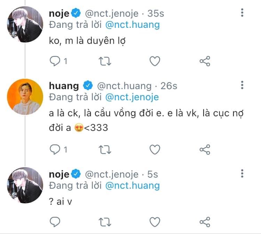
Task: Reply to noje's '? ai v' tweet
Action: [55, 222]
